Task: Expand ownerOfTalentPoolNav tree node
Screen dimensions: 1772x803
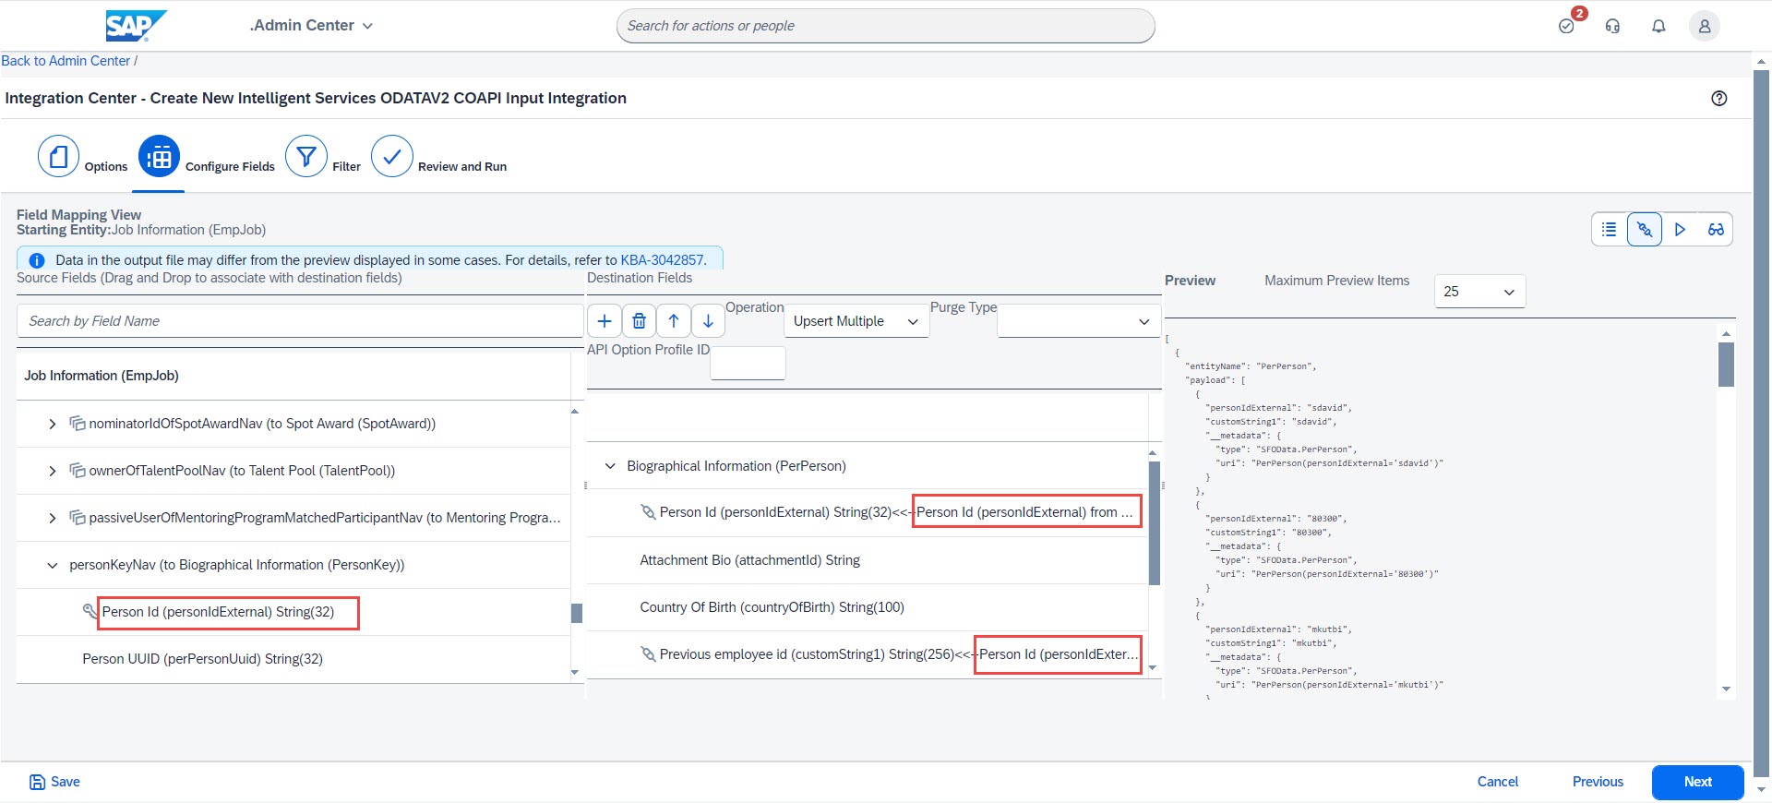Action: tap(53, 471)
